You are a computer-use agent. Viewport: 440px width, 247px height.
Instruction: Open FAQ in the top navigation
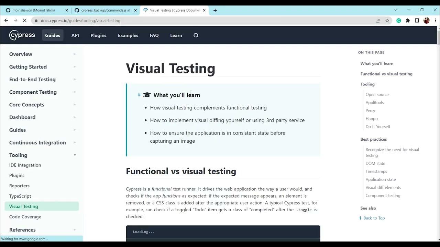point(154,35)
